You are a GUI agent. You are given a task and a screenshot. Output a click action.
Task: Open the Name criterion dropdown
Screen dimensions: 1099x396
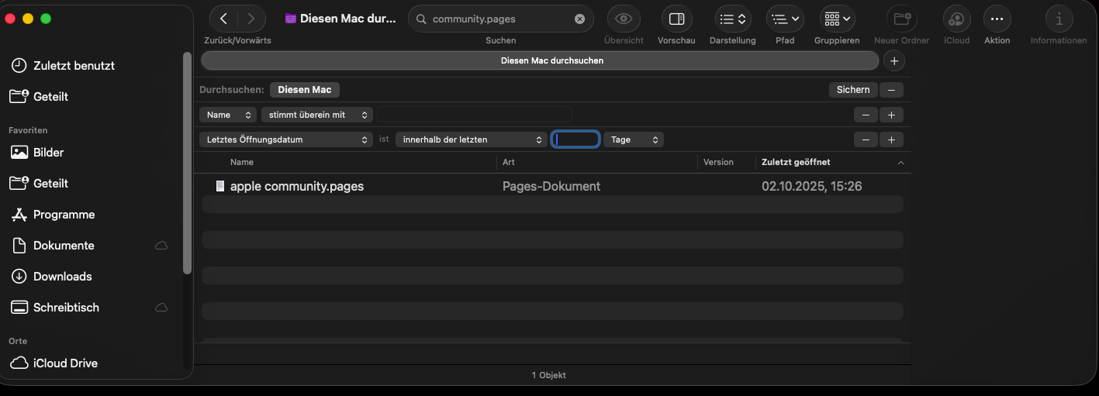[227, 115]
